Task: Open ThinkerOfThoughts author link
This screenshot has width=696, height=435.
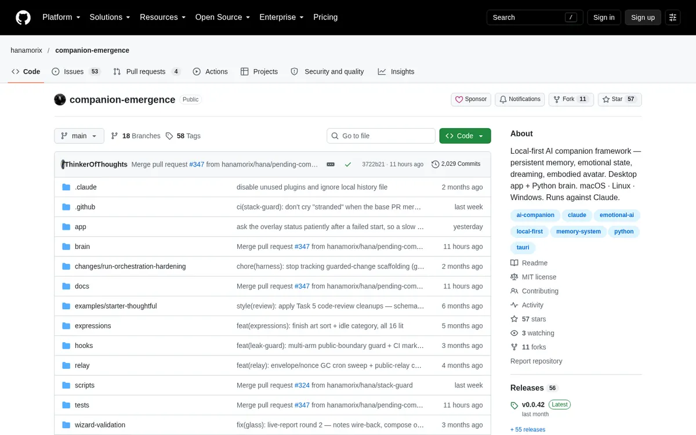Action: 96,164
